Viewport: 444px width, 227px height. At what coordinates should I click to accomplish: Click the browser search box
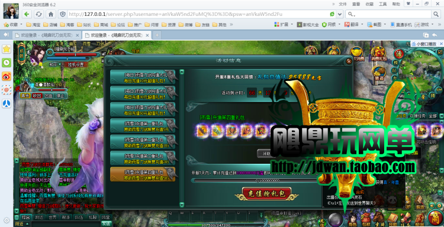388,14
